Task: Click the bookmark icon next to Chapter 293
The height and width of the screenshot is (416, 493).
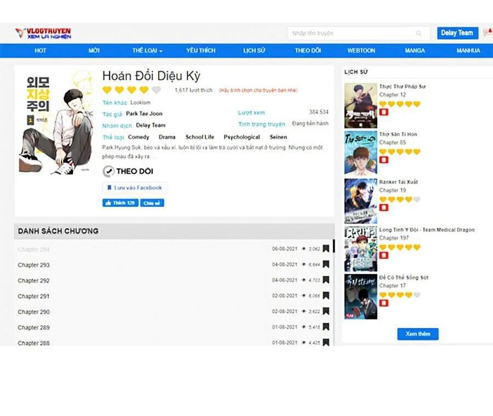Action: coord(326,265)
